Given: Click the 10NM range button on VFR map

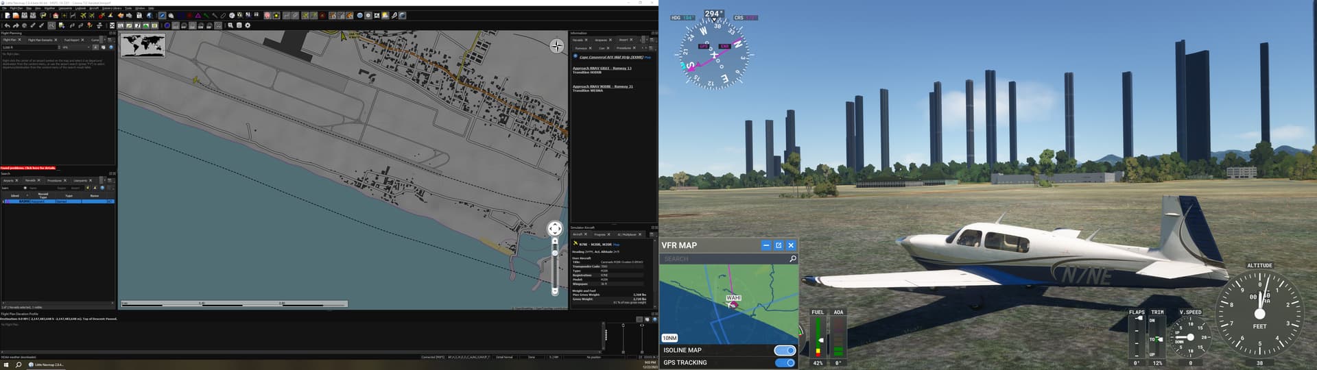Looking at the screenshot, I should 669,338.
